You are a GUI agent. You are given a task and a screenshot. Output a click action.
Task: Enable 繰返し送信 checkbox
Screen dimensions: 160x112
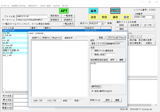click(x=93, y=54)
